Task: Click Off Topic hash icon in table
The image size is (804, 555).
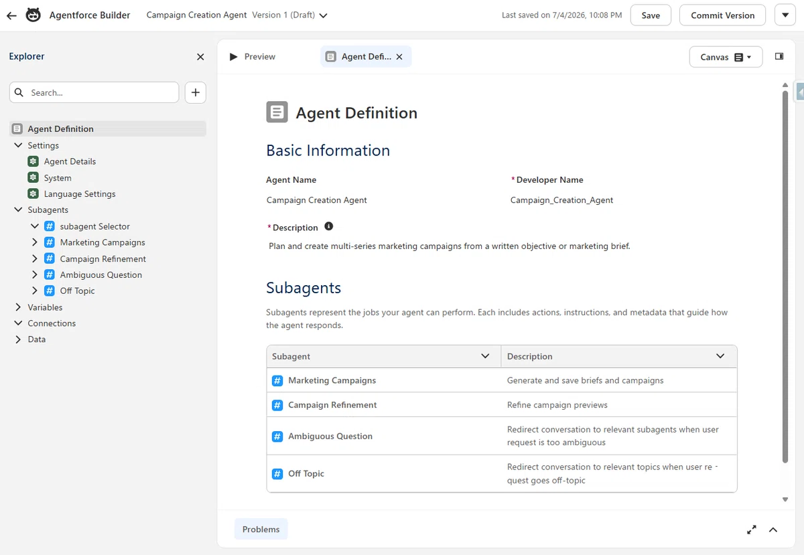Action: click(x=277, y=474)
